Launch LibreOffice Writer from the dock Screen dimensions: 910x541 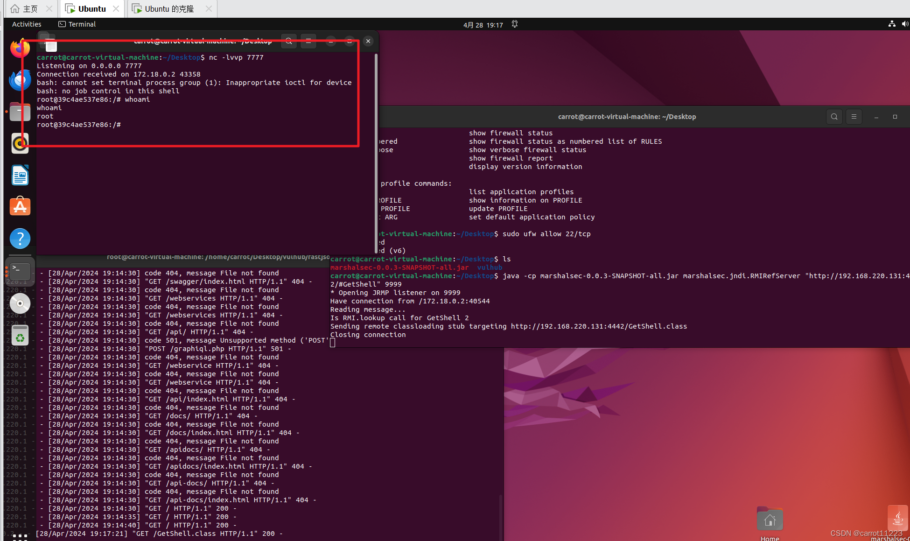click(20, 175)
